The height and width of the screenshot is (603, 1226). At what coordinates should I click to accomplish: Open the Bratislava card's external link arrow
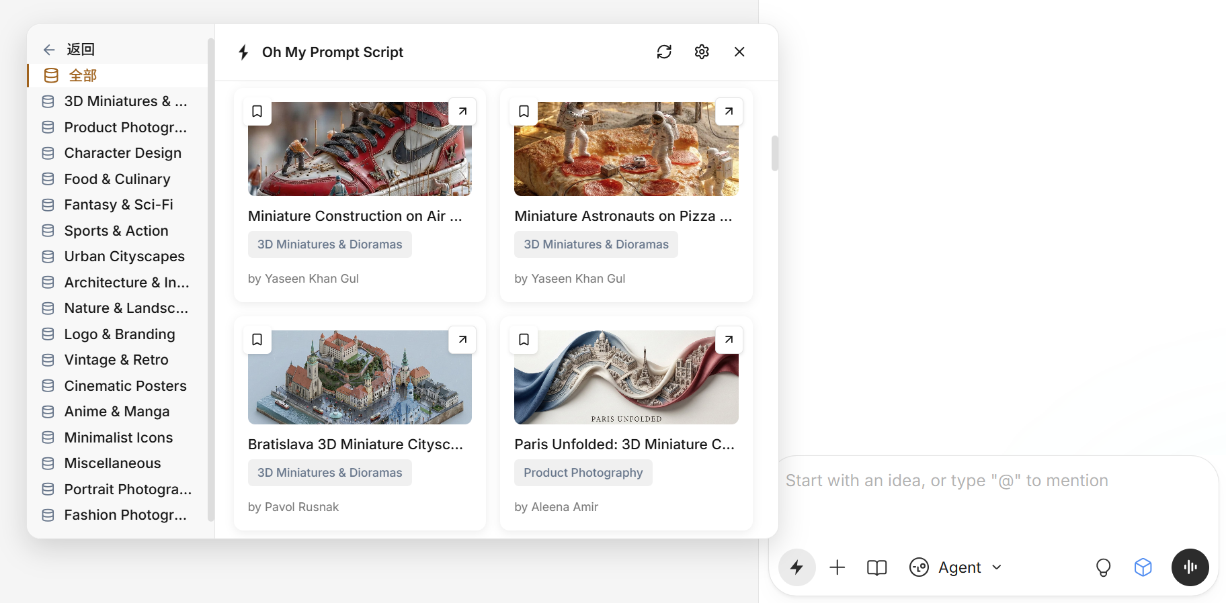(x=462, y=340)
